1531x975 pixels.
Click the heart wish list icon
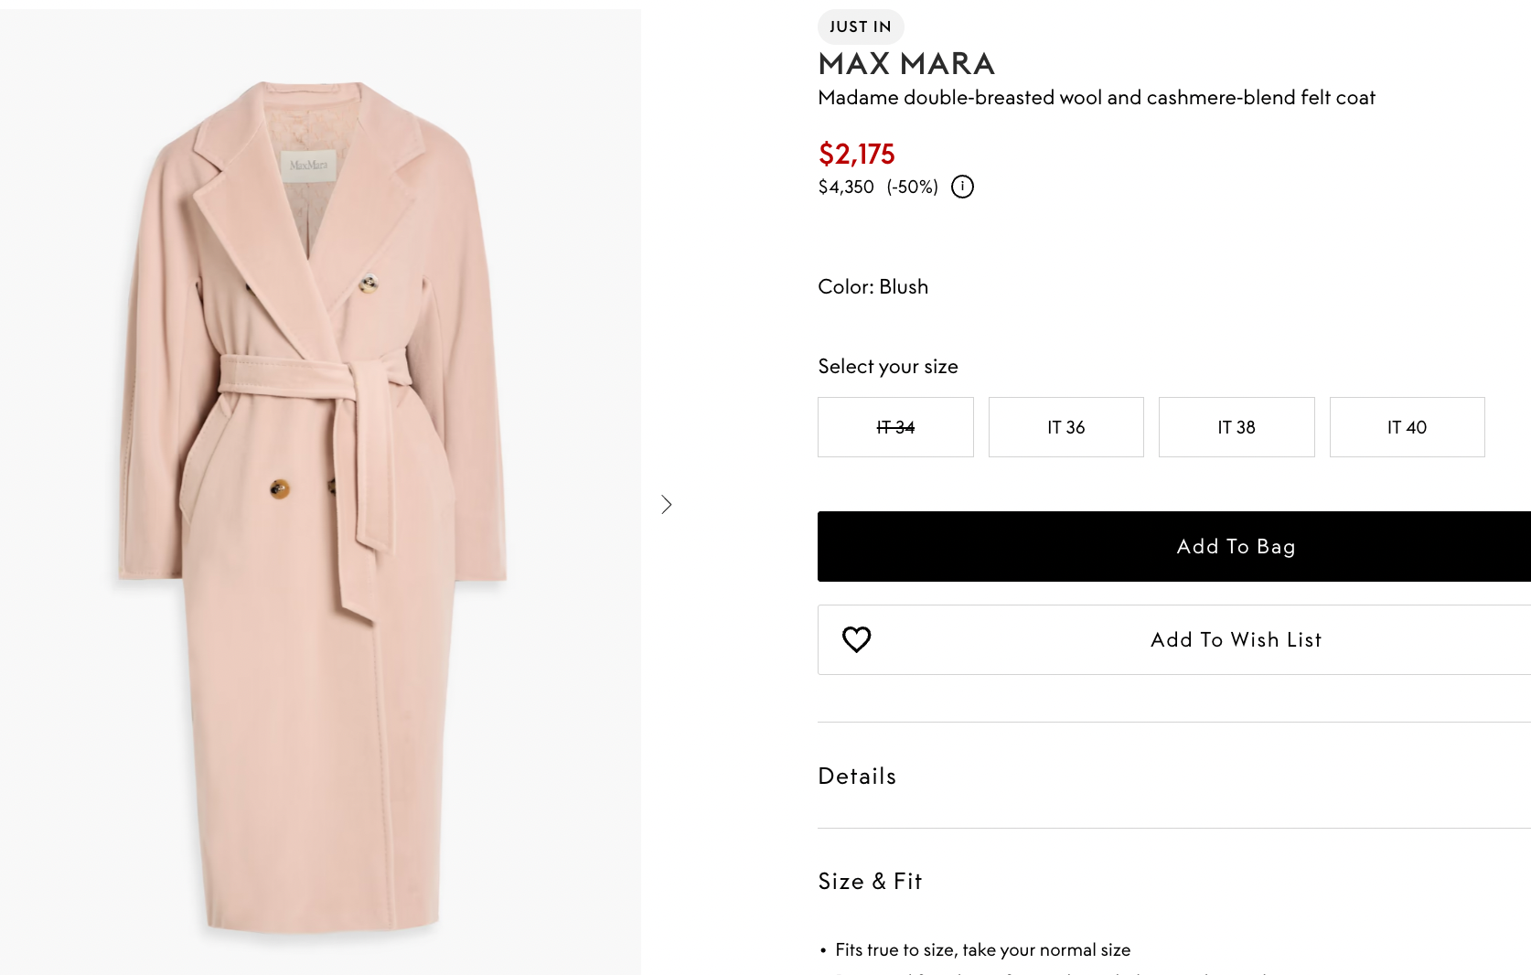click(856, 639)
